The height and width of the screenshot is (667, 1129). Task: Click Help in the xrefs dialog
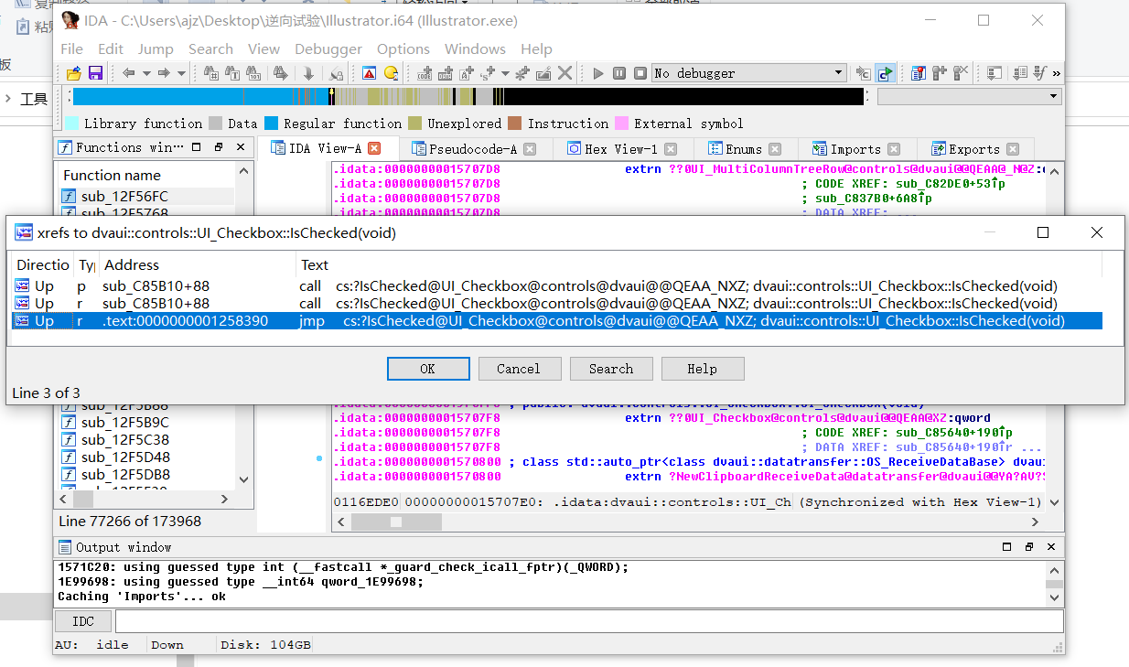coord(703,369)
